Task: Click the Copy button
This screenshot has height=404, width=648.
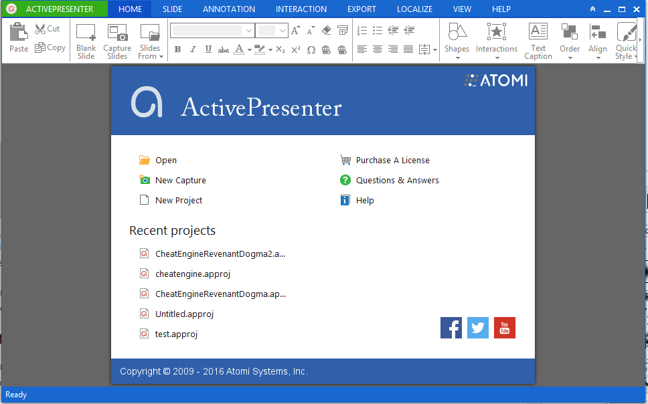Action: (x=50, y=47)
